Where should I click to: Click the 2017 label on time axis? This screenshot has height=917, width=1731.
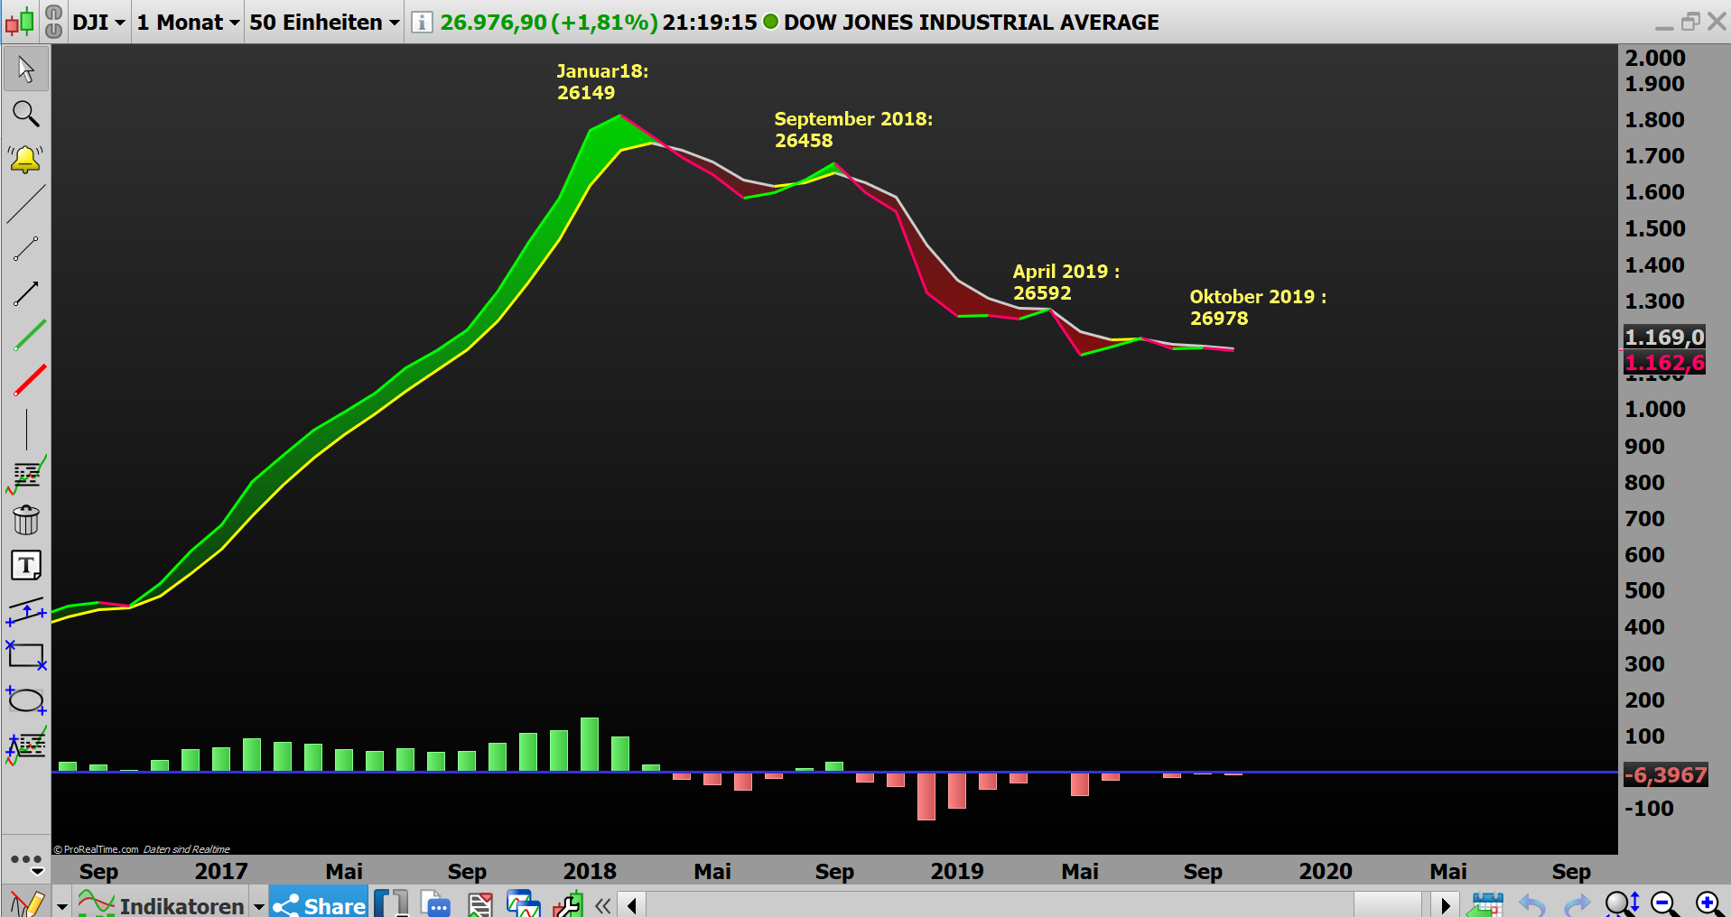tap(221, 871)
